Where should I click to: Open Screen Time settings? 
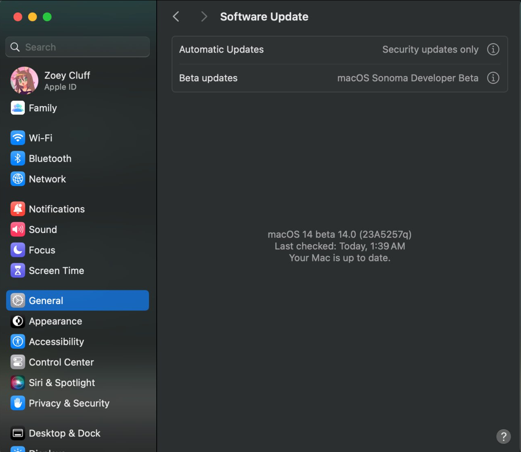pos(56,271)
